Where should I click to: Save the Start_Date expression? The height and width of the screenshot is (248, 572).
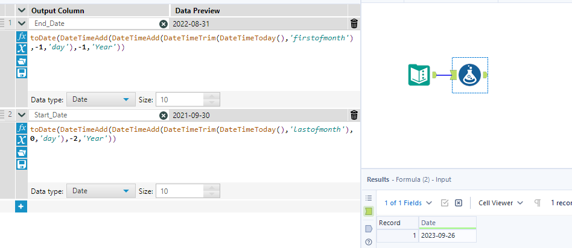tap(22, 164)
